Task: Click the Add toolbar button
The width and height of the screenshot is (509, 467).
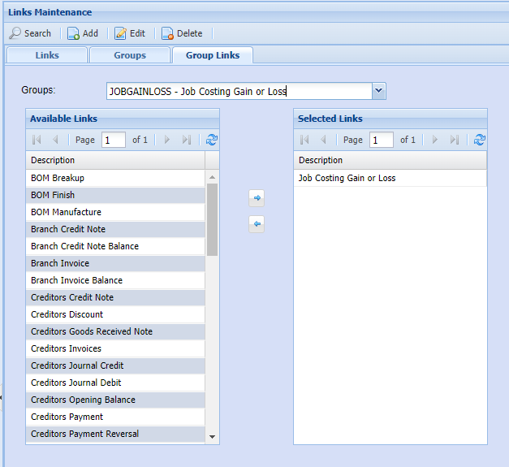Action: click(82, 33)
